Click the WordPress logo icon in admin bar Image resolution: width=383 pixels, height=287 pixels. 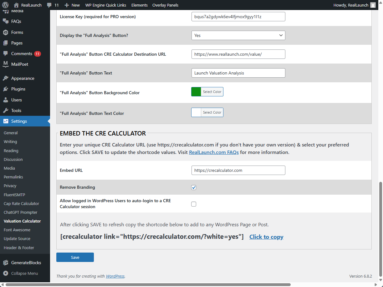coord(5,5)
